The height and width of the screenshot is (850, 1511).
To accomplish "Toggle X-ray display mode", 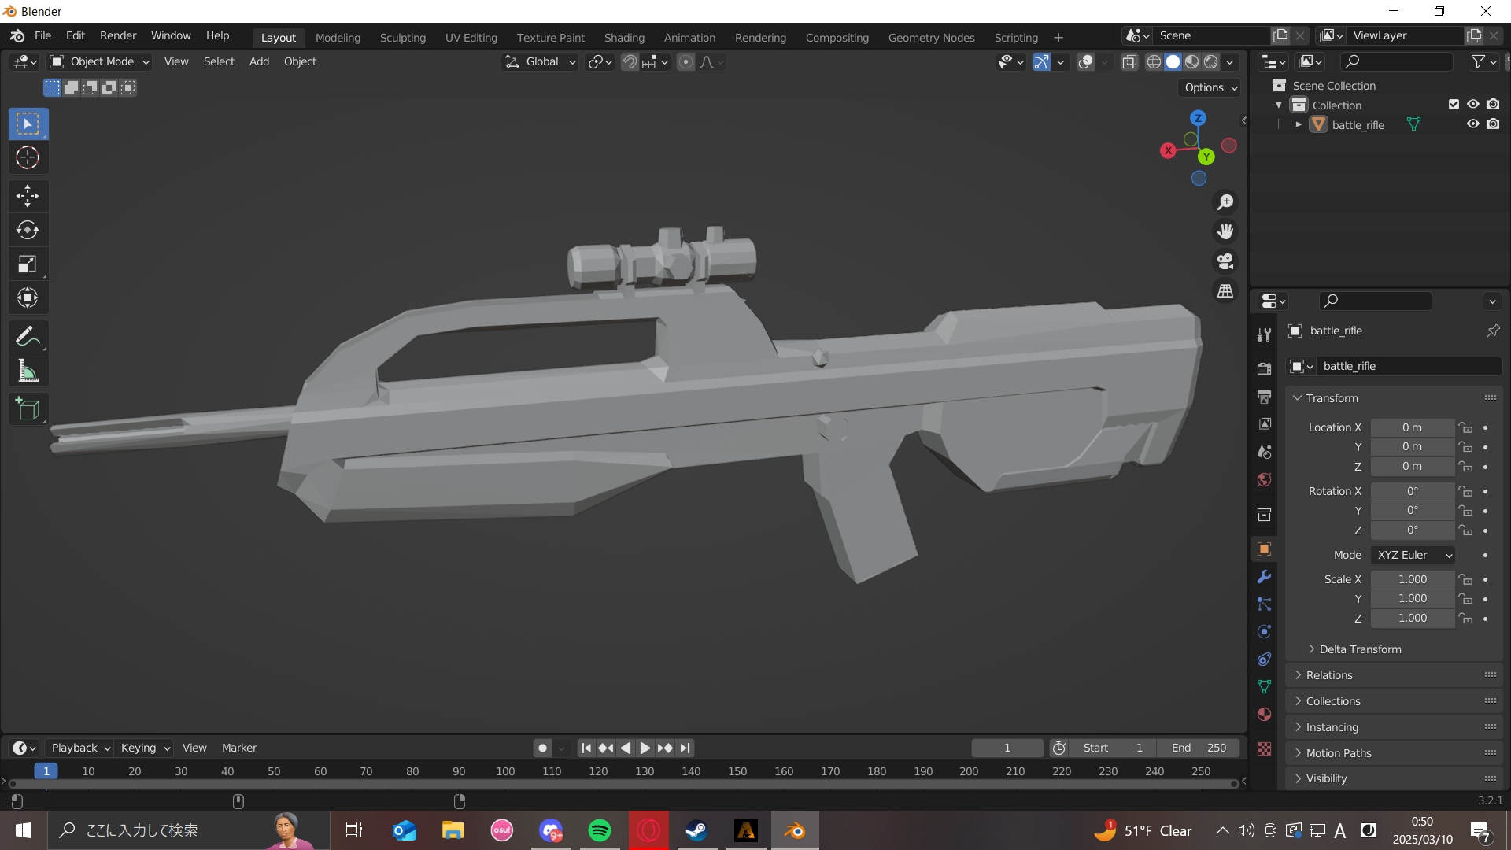I will [1129, 61].
